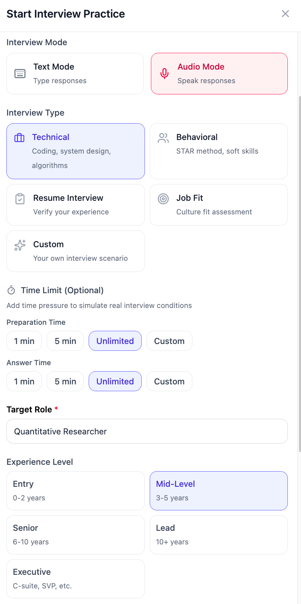Select Text Mode card

[75, 74]
